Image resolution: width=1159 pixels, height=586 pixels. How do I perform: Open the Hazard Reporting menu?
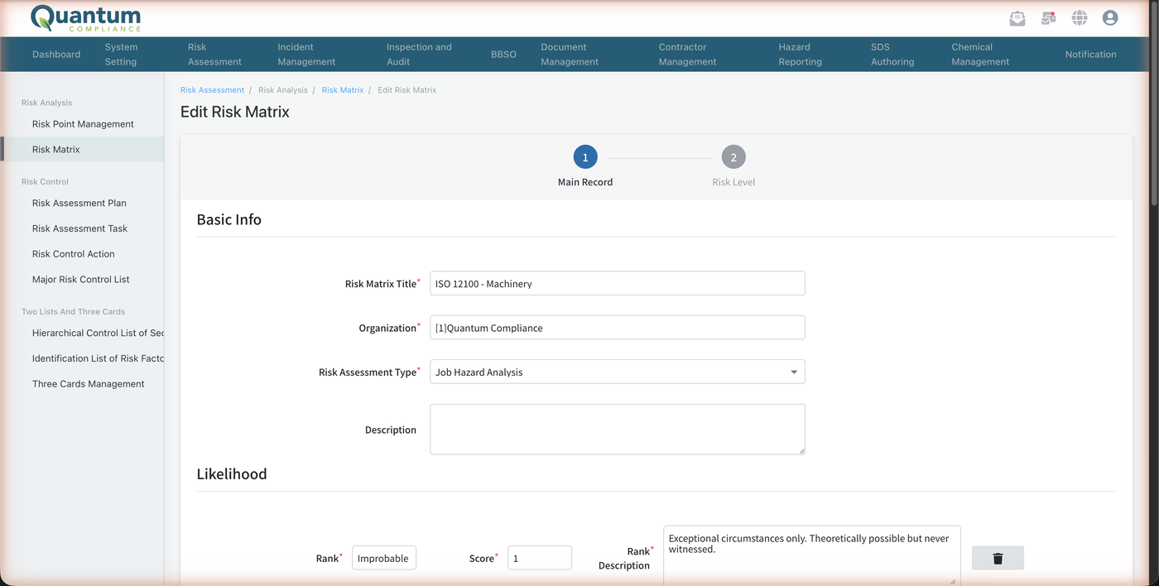[800, 55]
